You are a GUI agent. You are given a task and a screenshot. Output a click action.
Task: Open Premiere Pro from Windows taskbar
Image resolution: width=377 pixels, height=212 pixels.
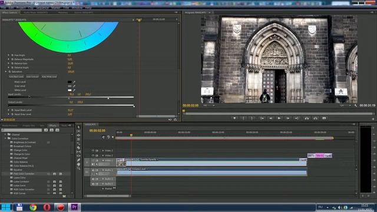click(74, 207)
